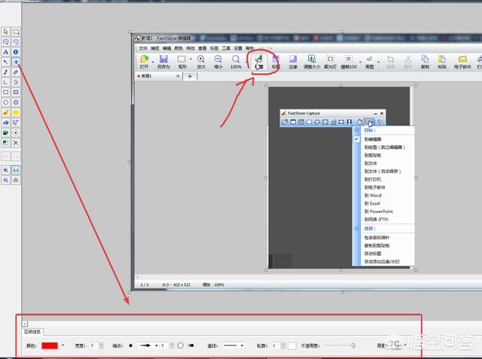Click the 另存为 (Save As) floppy icon
This screenshot has height=359, width=482.
coord(163,62)
